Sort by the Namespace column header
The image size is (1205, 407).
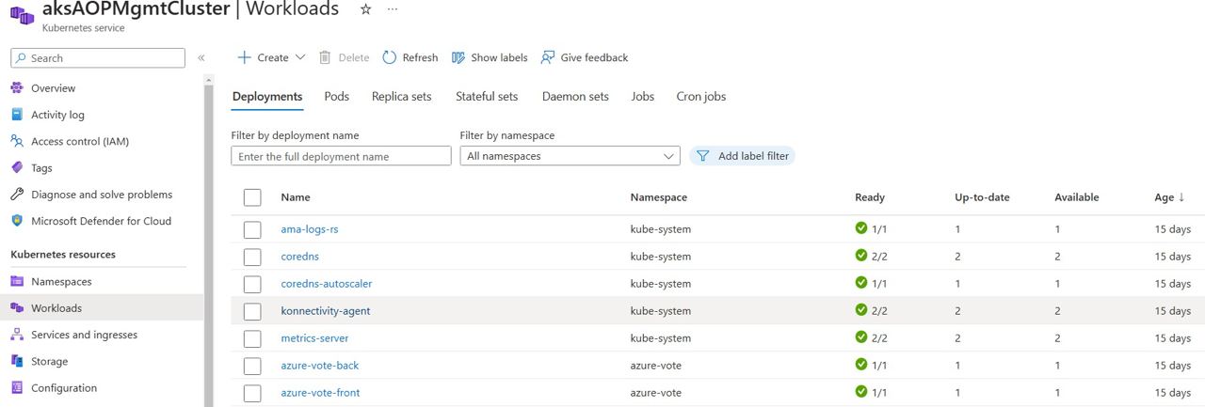click(658, 197)
